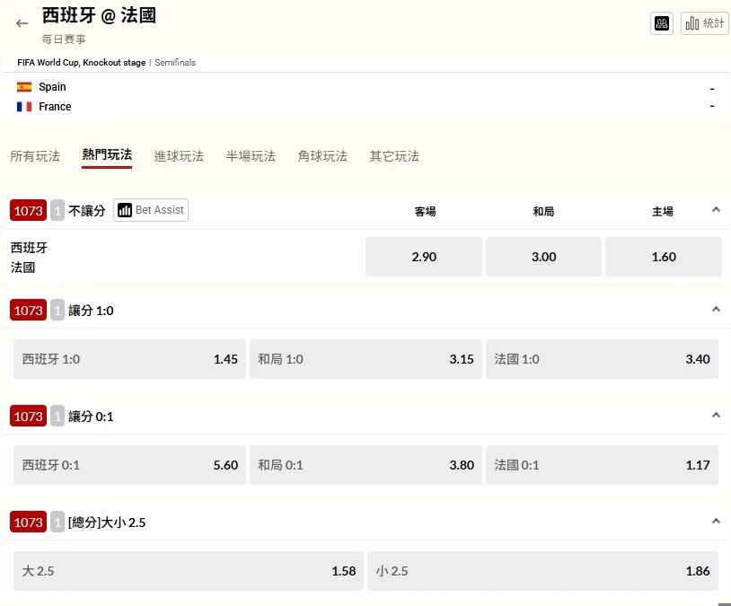Click the 和局 column header
The image size is (731, 606).
(x=543, y=212)
